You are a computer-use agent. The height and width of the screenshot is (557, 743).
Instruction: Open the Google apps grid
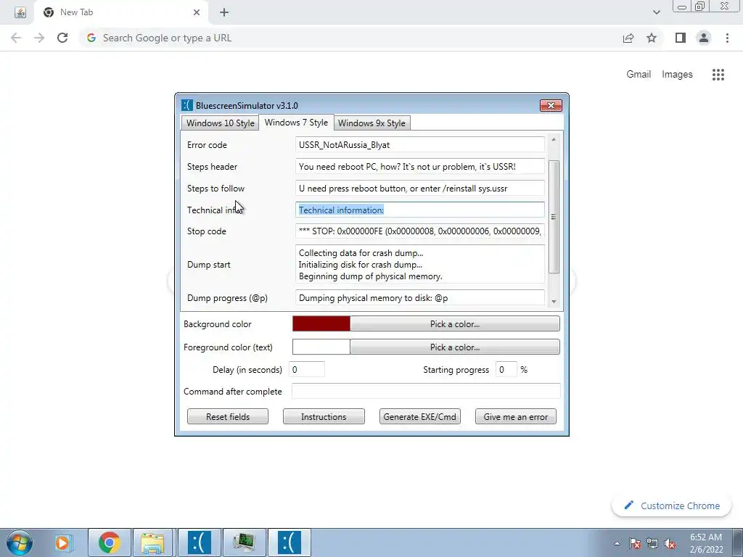click(718, 75)
